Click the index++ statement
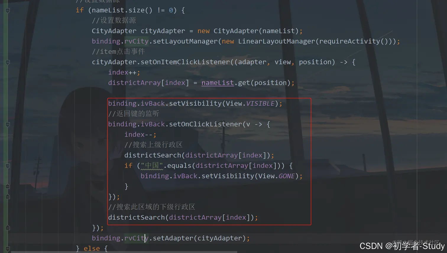447x253 pixels. click(124, 72)
